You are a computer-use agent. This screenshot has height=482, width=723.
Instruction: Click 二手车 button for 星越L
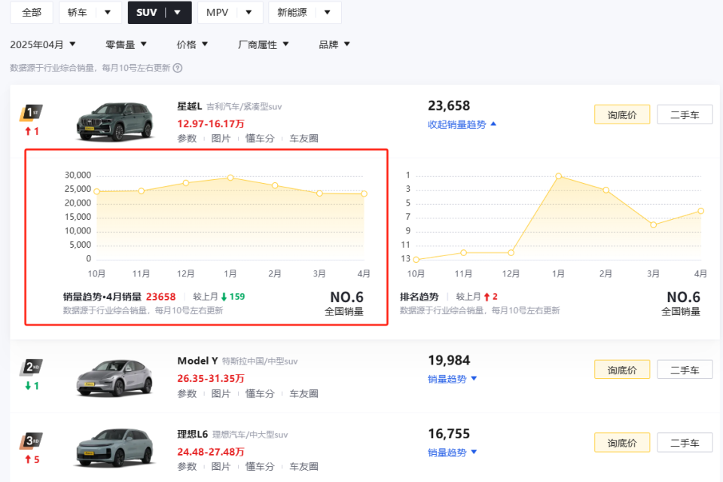[685, 114]
